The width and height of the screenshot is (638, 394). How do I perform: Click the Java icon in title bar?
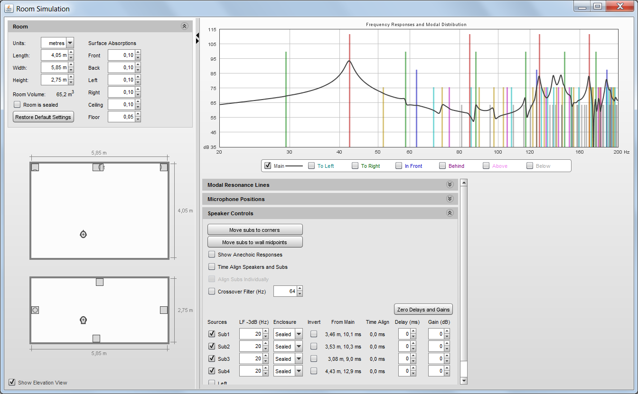click(9, 9)
